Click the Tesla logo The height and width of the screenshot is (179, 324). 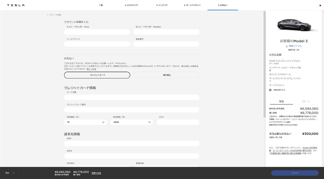16,5
